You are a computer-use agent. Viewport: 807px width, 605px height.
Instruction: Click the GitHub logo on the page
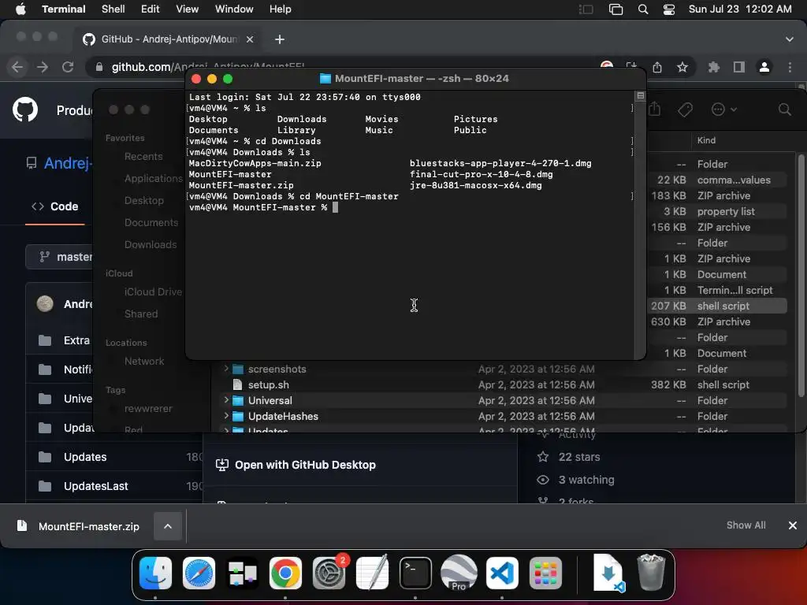click(x=25, y=109)
